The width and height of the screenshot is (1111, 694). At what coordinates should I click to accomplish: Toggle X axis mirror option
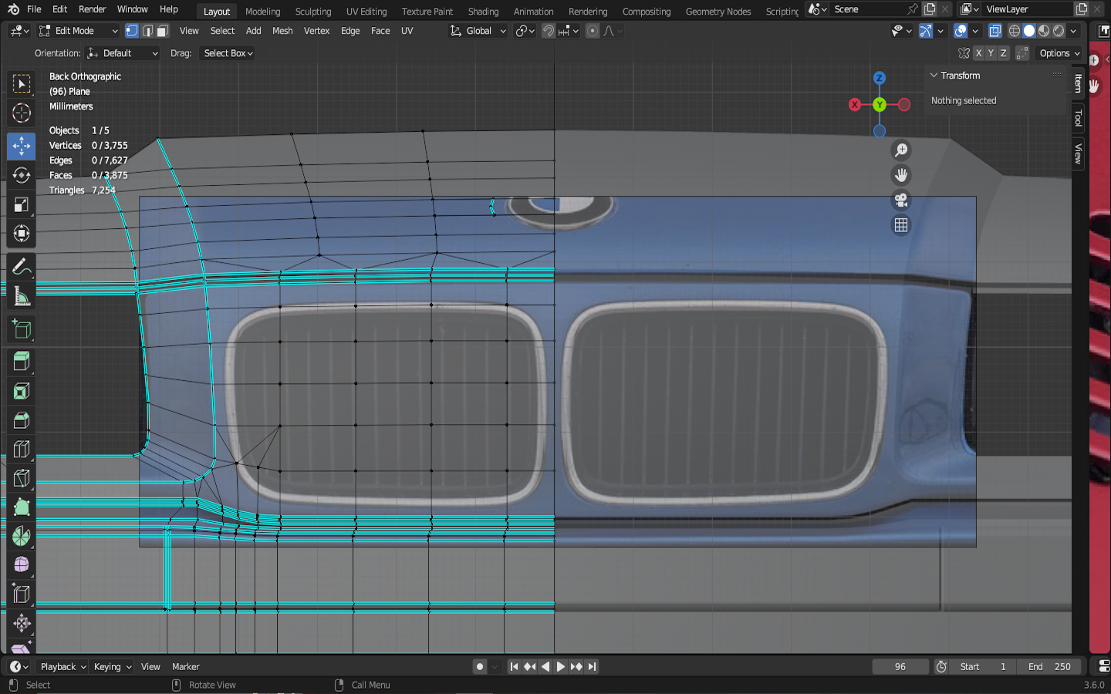[x=978, y=53]
